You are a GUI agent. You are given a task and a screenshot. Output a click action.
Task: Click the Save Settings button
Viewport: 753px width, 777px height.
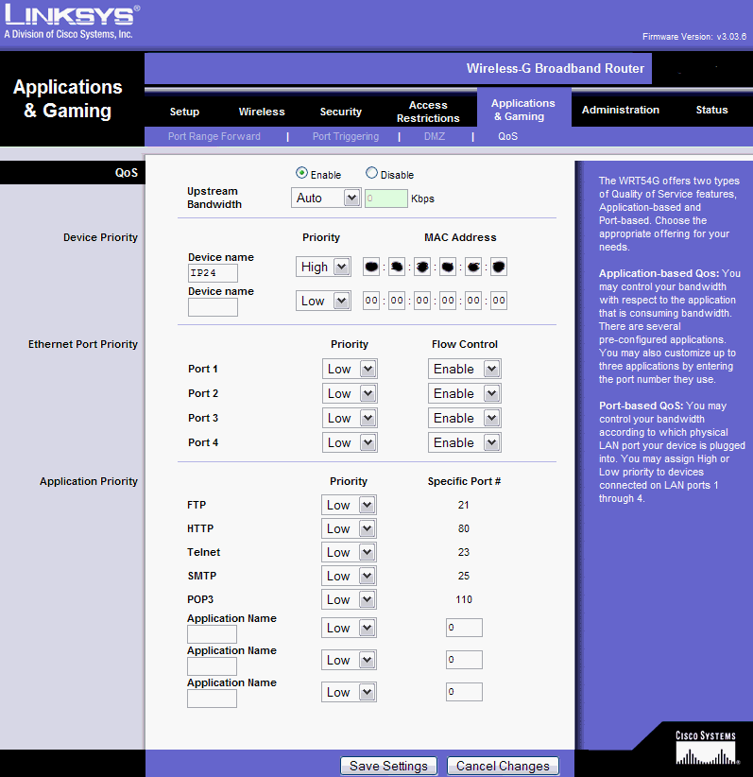[388, 766]
